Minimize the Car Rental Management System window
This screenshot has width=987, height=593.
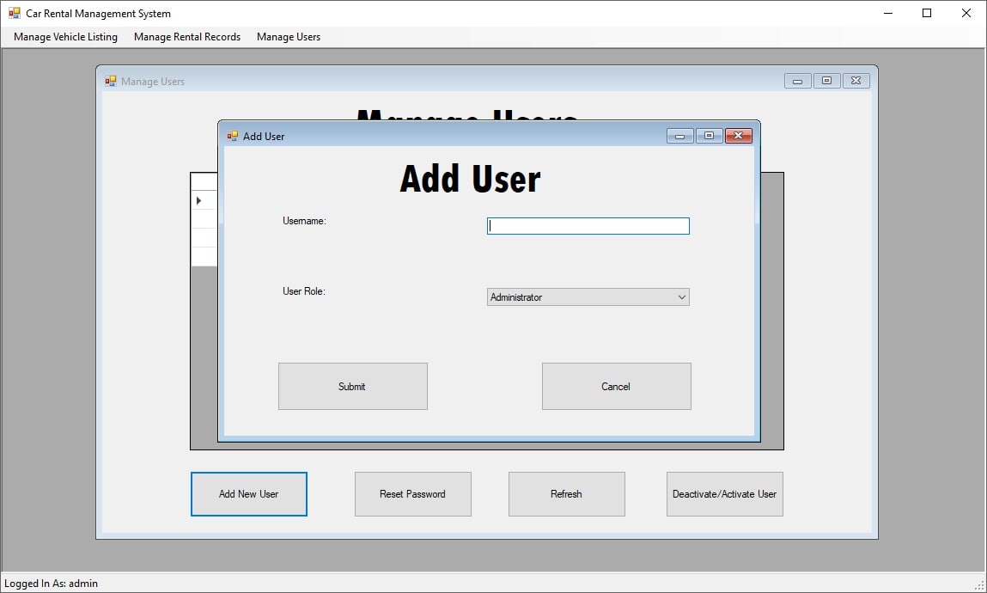click(888, 13)
